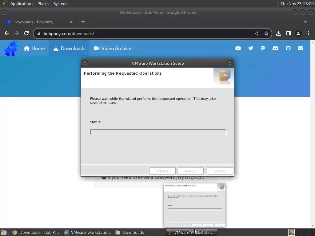Screen dimensions: 315x236
Task: Click the taskbar preview thumbnail of setup
Action: (195, 205)
